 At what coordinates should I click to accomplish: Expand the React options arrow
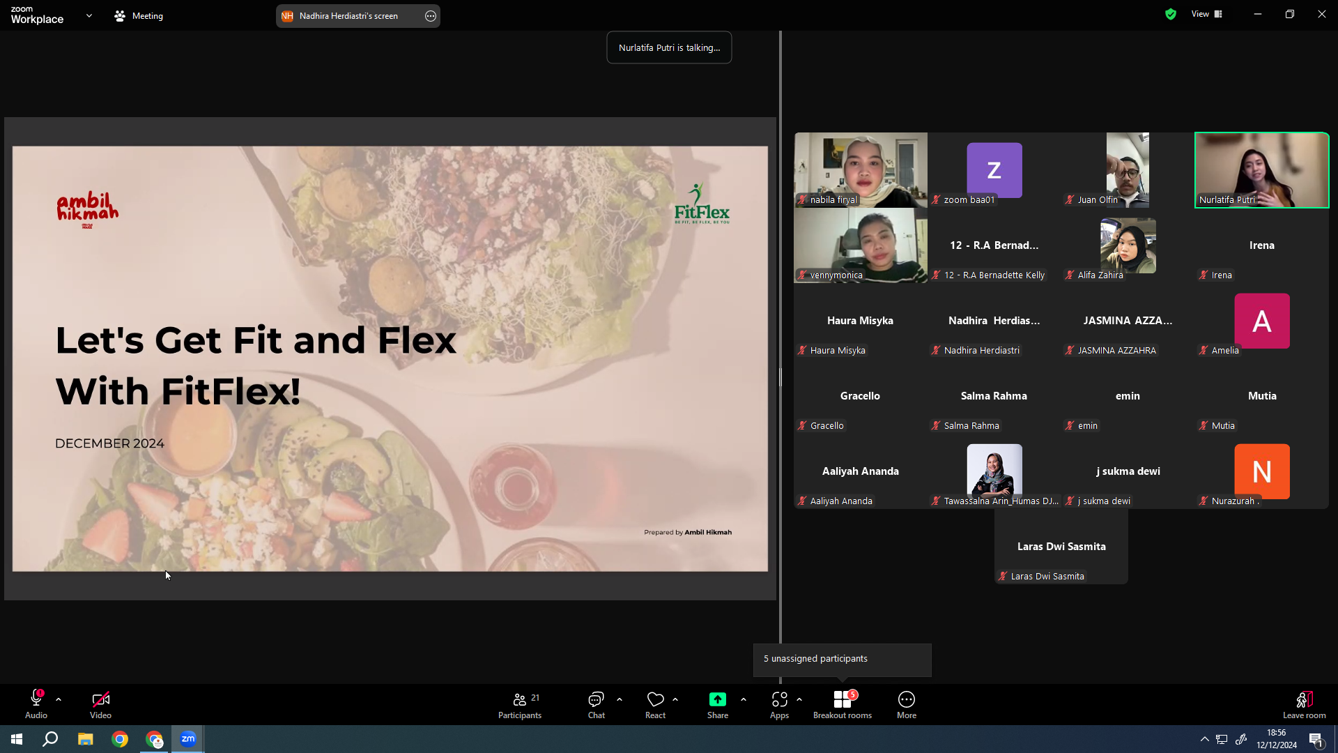click(675, 699)
